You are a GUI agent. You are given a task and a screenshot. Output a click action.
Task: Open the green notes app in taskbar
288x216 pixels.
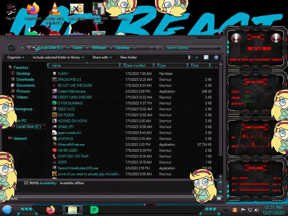[x=94, y=210]
